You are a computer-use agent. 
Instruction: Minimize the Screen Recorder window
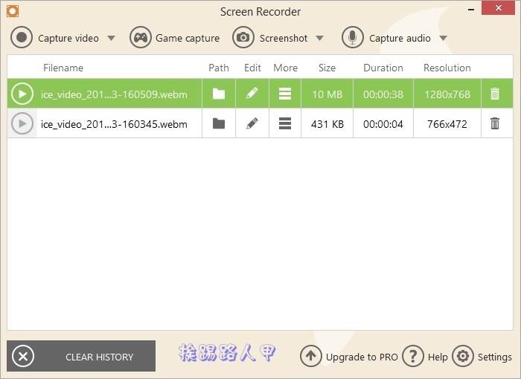(x=471, y=10)
